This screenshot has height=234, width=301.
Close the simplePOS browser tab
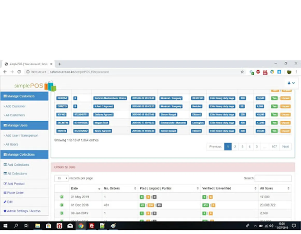tap(51, 64)
